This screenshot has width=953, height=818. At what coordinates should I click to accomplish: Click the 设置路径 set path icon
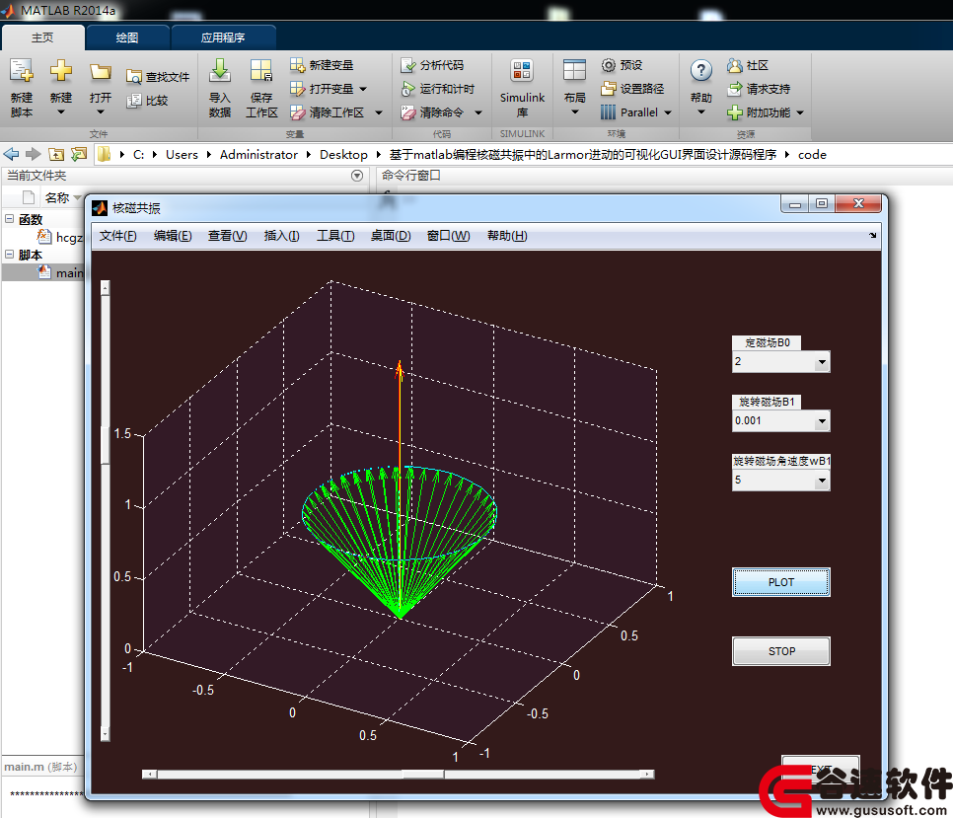coord(609,89)
